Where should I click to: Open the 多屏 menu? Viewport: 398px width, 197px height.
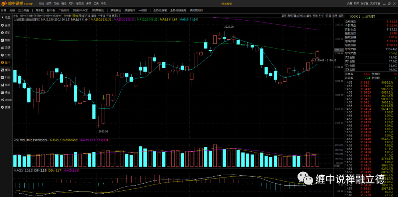(88, 4)
